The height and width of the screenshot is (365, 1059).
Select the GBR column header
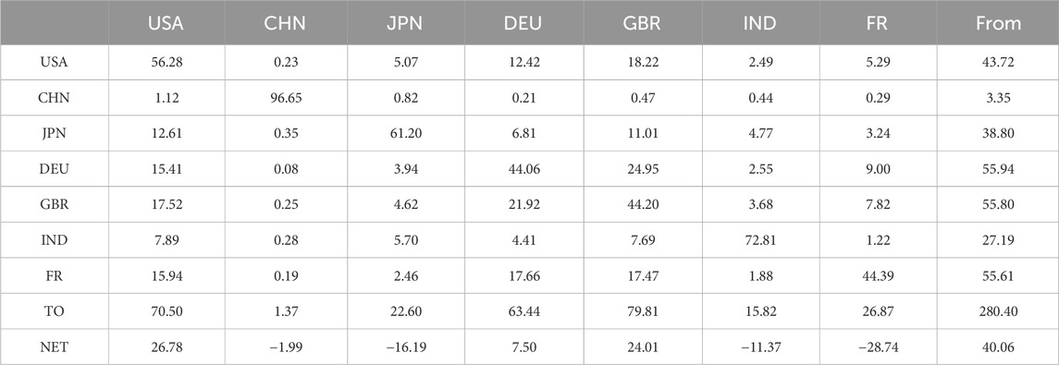[642, 24]
